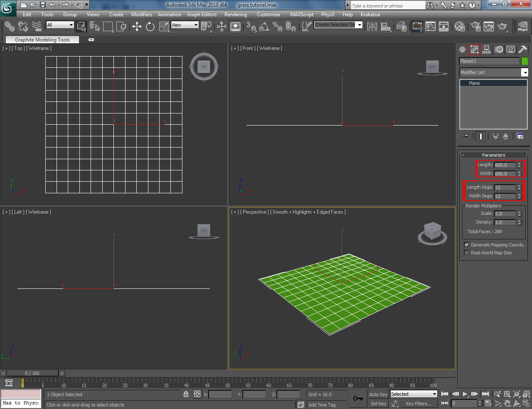Activate the Select and Rotate tool
This screenshot has height=409, width=532.
coord(150,27)
